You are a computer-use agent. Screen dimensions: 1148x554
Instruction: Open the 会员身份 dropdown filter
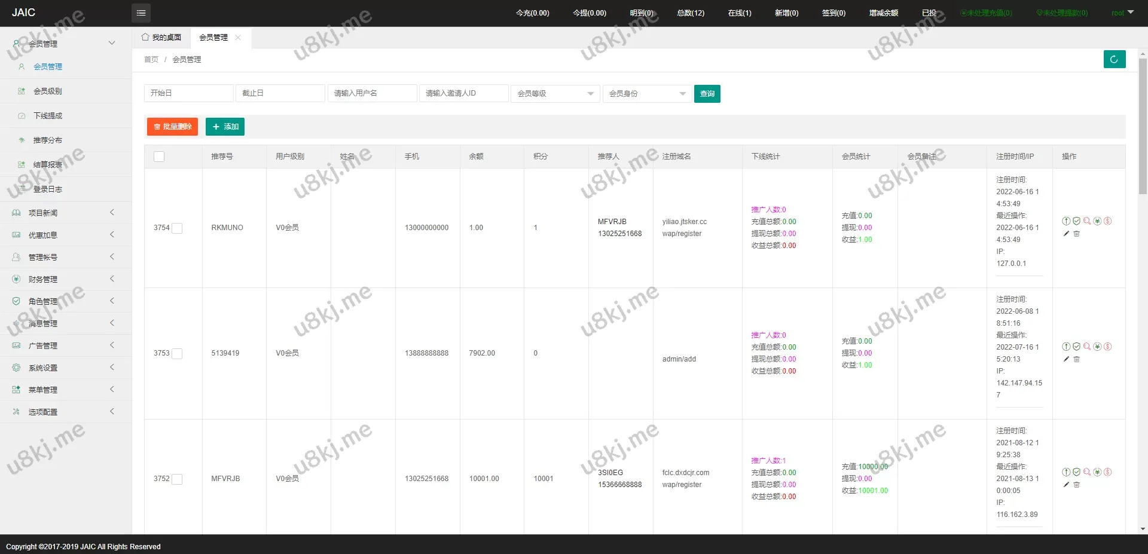click(x=647, y=94)
